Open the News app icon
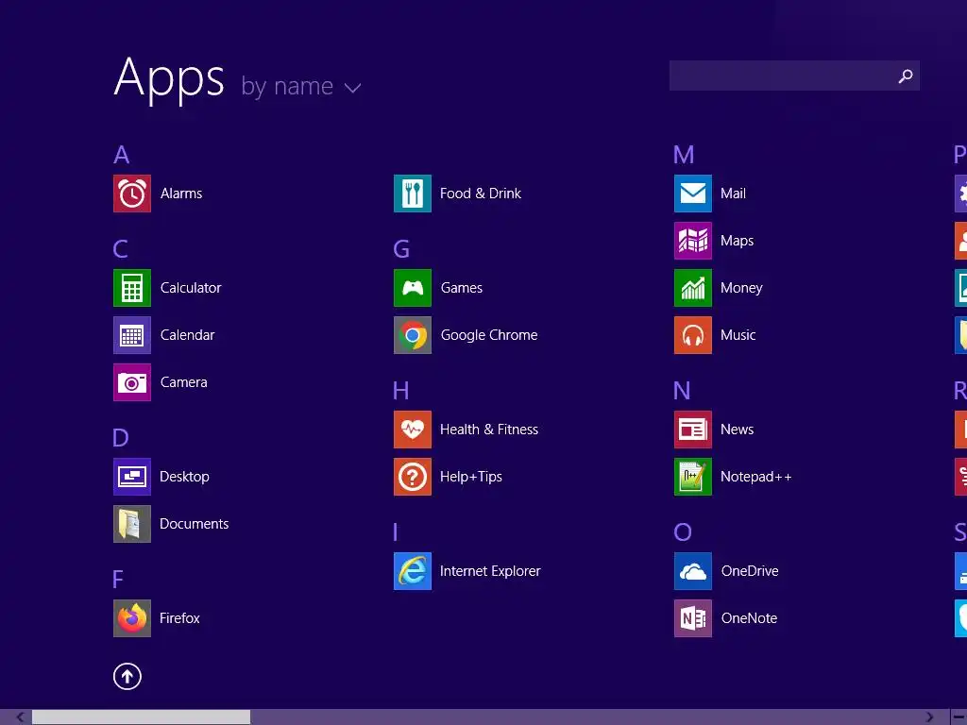The height and width of the screenshot is (725, 967). click(693, 430)
